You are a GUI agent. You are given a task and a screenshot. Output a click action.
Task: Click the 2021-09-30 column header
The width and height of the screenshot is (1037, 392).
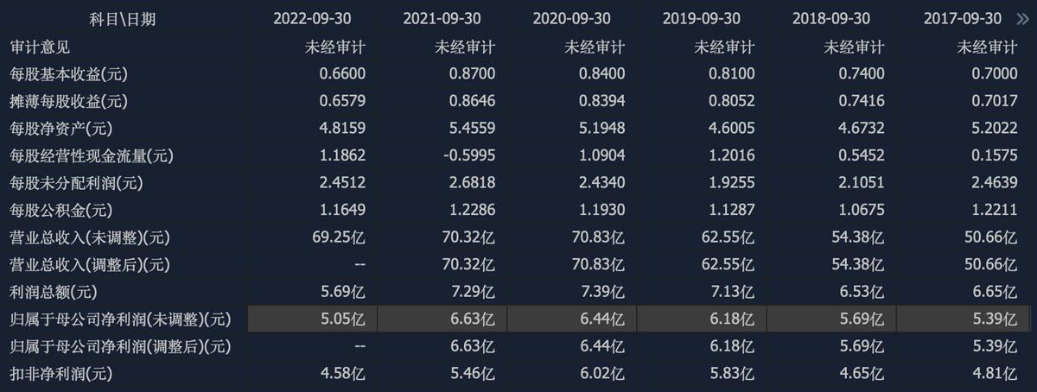tap(442, 19)
